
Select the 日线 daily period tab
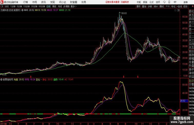[x=48, y=6]
